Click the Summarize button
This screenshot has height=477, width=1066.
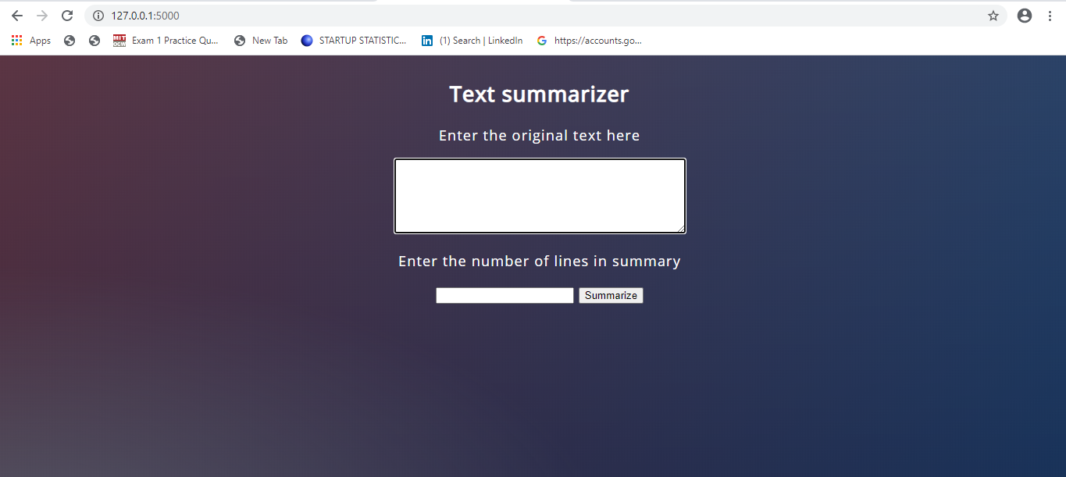click(x=611, y=295)
